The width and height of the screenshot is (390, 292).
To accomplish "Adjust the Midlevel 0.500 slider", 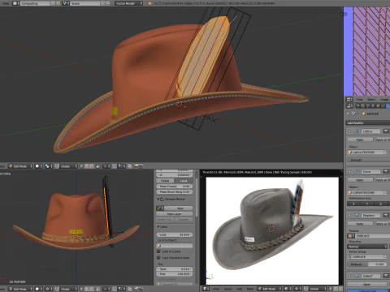I will pos(368,264).
